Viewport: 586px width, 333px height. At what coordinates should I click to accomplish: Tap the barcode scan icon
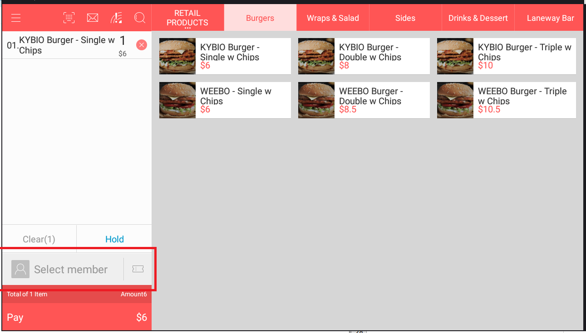pyautogui.click(x=69, y=18)
